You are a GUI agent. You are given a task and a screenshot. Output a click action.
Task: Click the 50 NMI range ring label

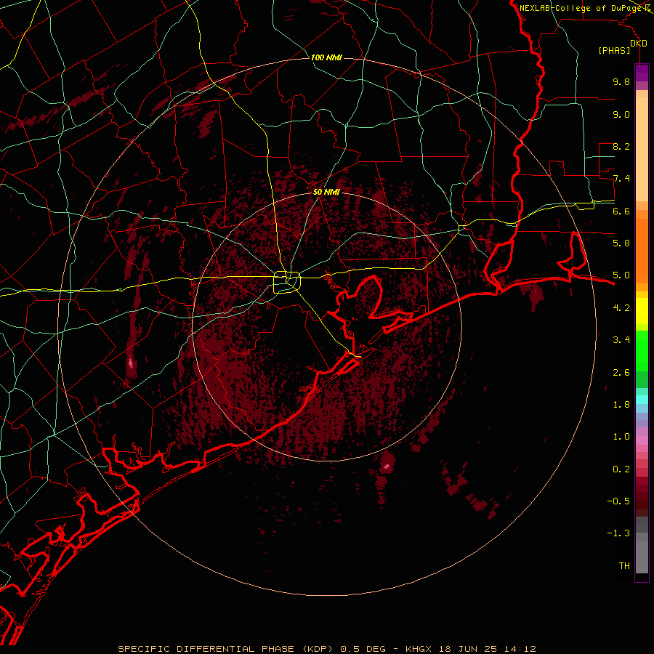tap(326, 192)
